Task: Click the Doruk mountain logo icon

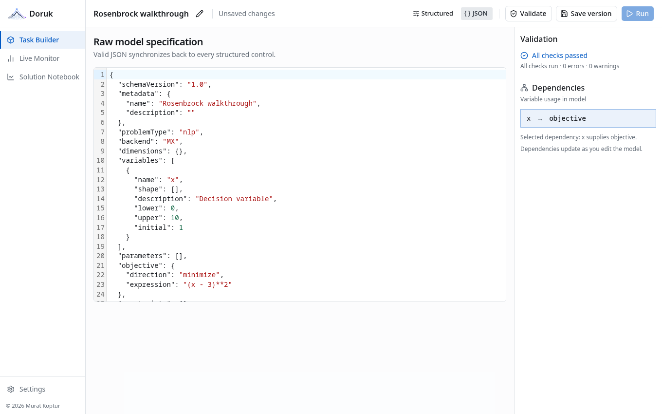Action: [17, 14]
